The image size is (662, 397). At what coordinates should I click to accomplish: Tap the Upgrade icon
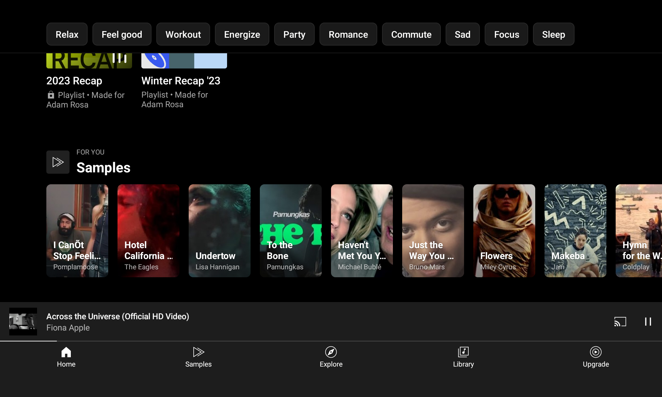[x=595, y=352]
